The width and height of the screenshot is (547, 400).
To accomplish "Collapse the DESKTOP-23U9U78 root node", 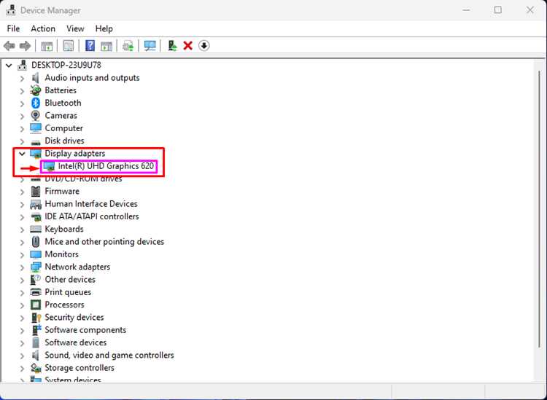I will coord(9,65).
